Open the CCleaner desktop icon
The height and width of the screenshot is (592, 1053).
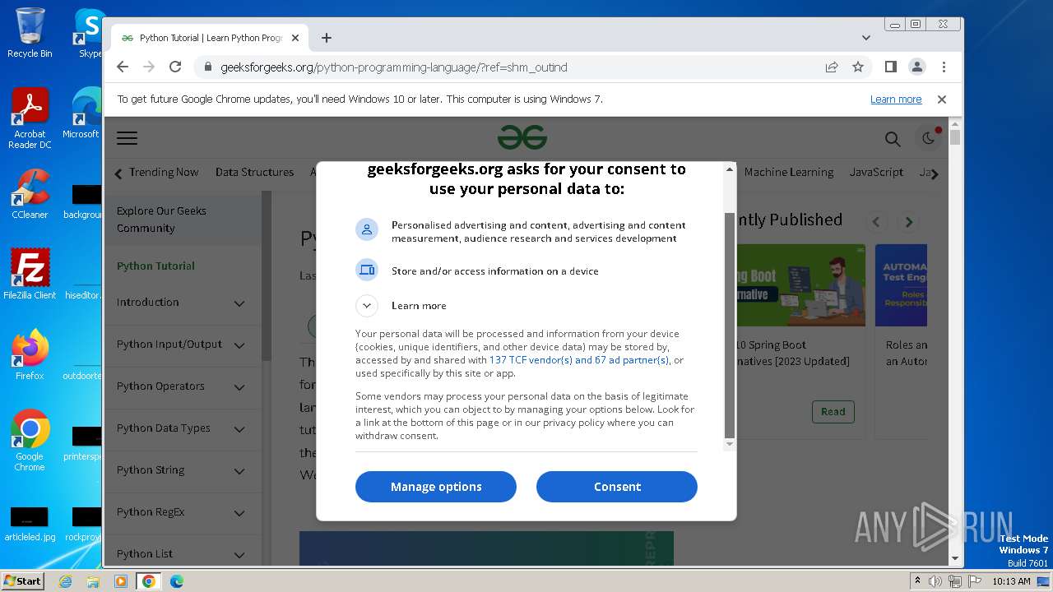pos(30,194)
